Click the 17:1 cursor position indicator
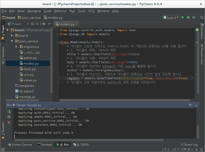This screenshot has height=152, width=205. 165,149
